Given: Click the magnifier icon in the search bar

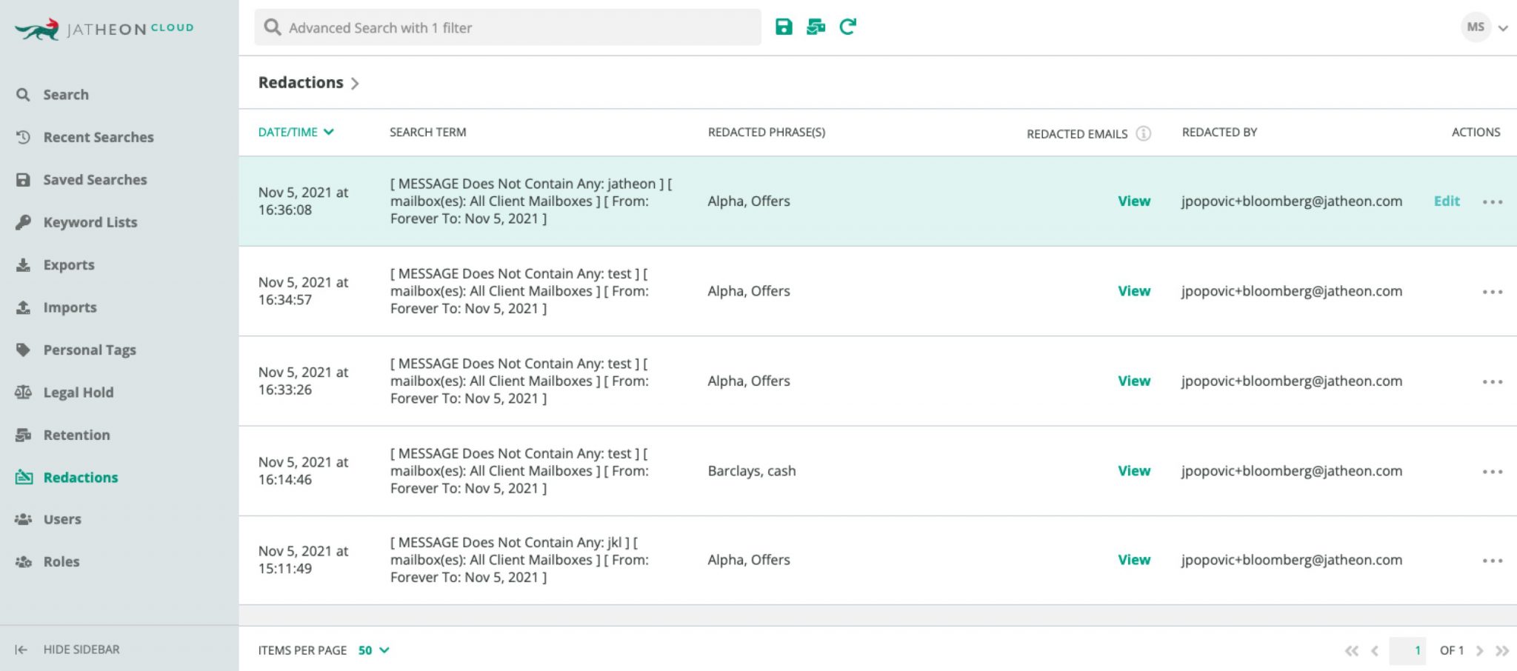Looking at the screenshot, I should click(273, 27).
